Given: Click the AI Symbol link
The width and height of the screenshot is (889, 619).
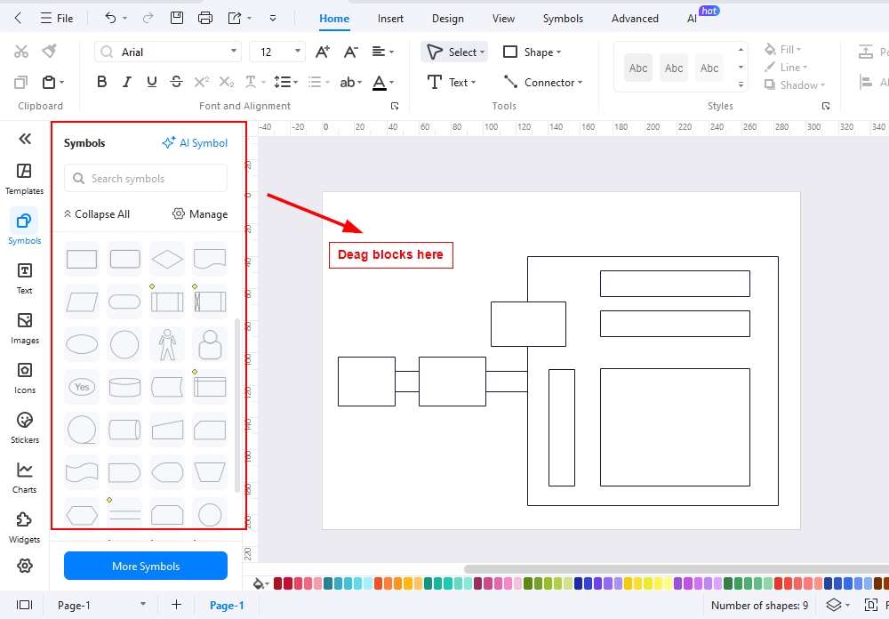Looking at the screenshot, I should (195, 143).
